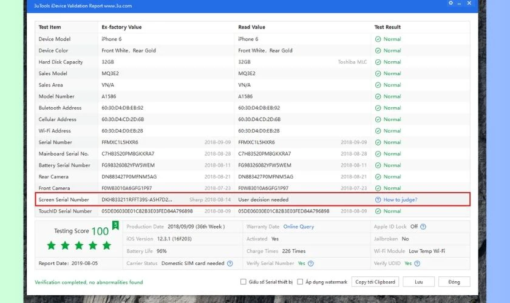Open the Online Query warranty link
Image resolution: width=510 pixels, height=303 pixels.
(299, 227)
